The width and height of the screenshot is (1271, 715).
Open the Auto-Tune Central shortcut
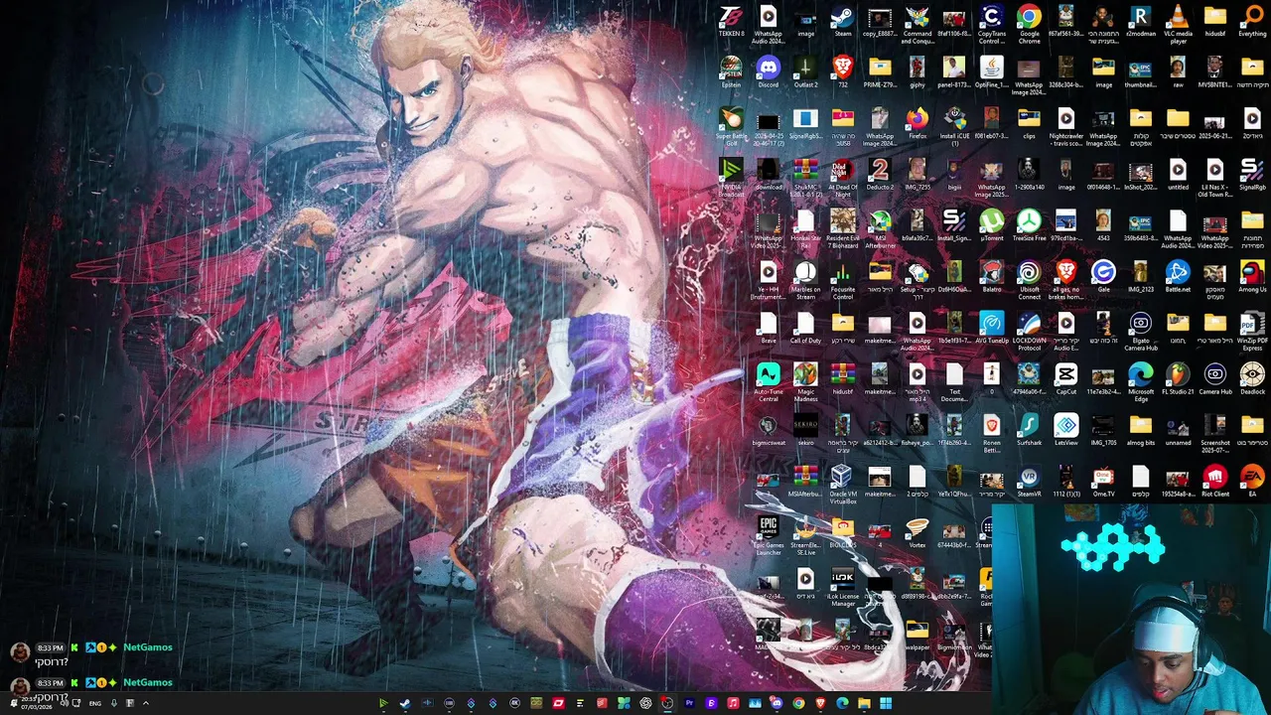[768, 383]
